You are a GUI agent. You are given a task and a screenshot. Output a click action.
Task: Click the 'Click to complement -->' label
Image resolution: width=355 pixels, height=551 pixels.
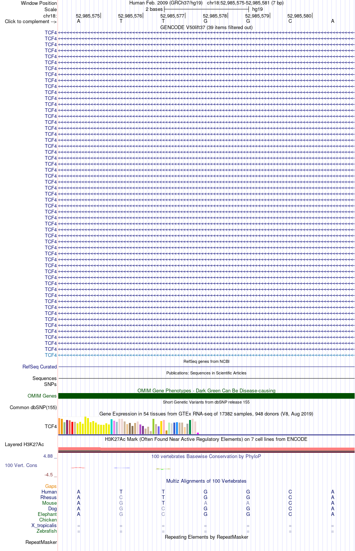pos(31,21)
